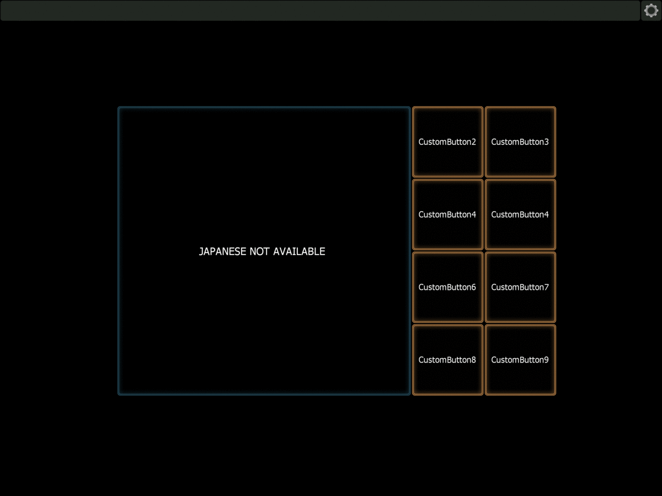Open settings with the gear icon
The width and height of the screenshot is (662, 496).
651,10
